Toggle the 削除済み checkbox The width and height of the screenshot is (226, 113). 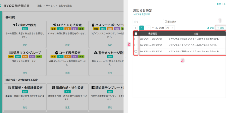(166, 21)
